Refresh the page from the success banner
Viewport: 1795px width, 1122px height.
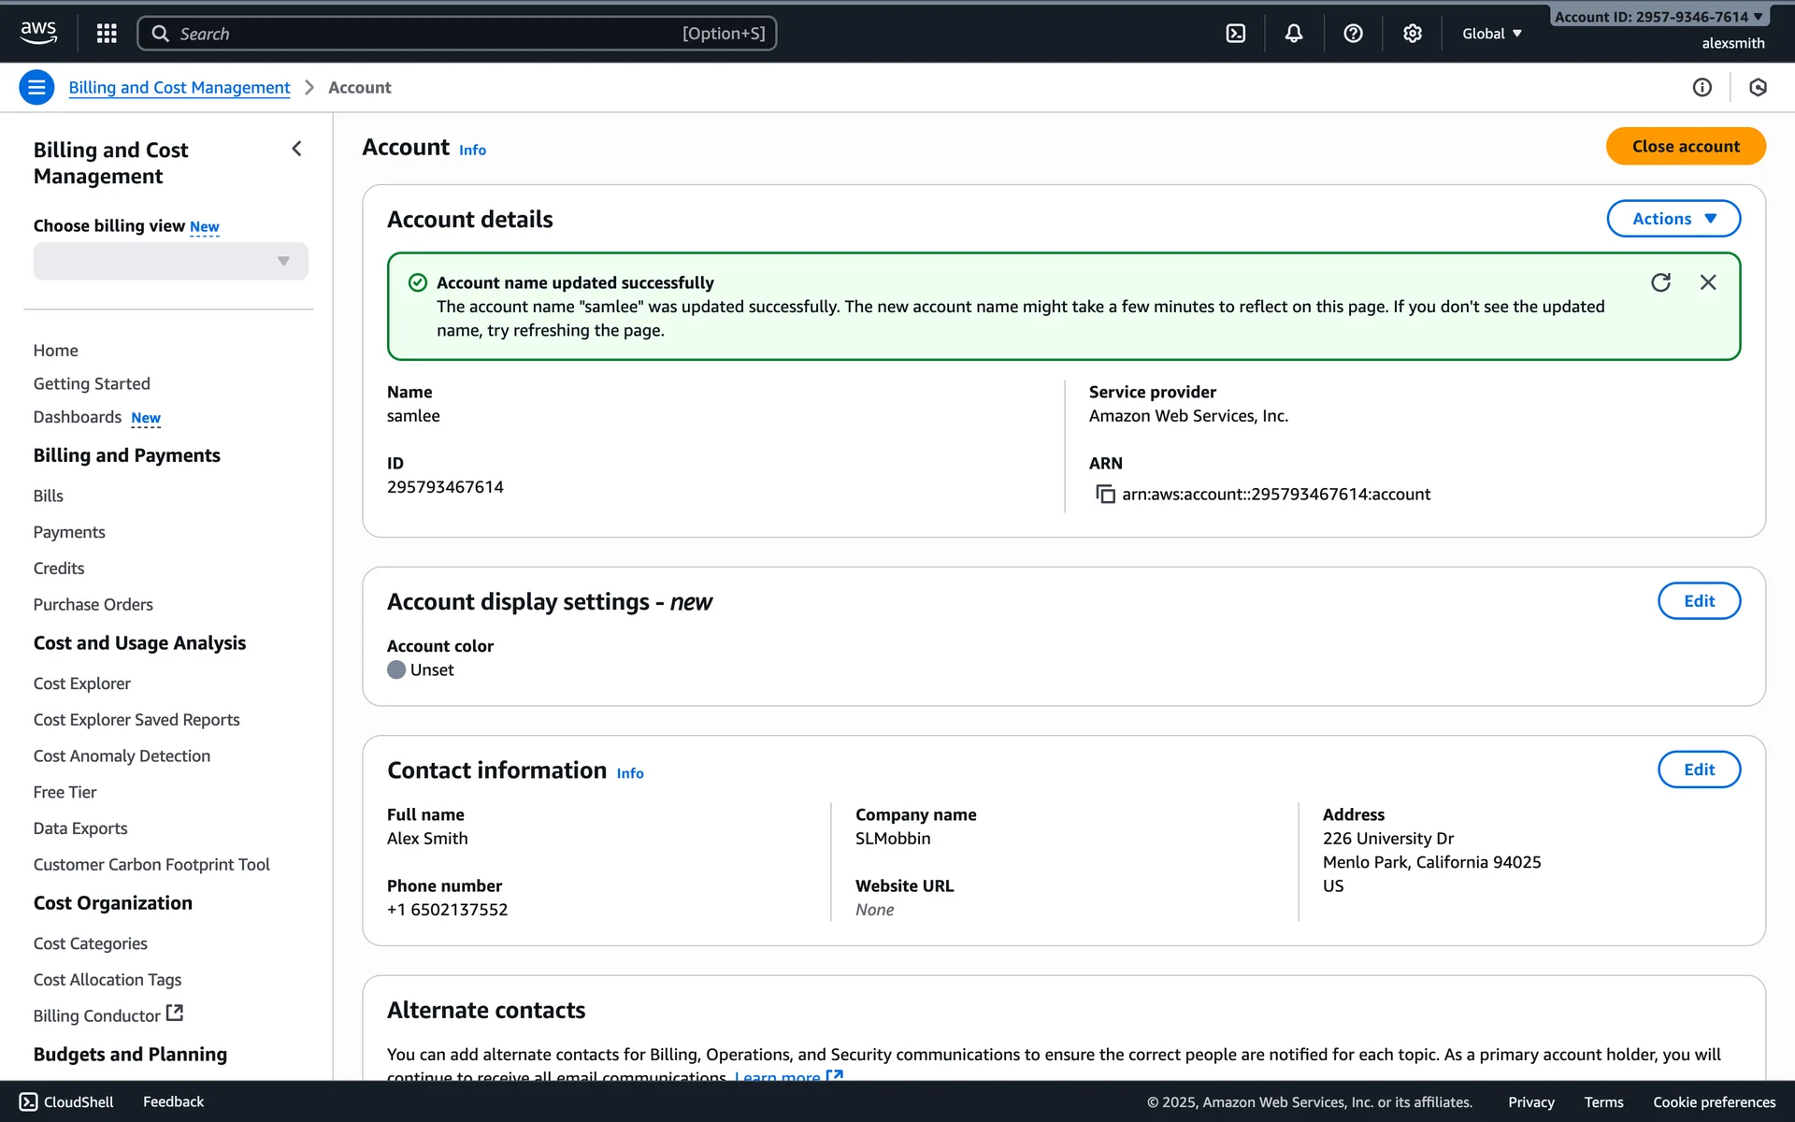tap(1660, 282)
